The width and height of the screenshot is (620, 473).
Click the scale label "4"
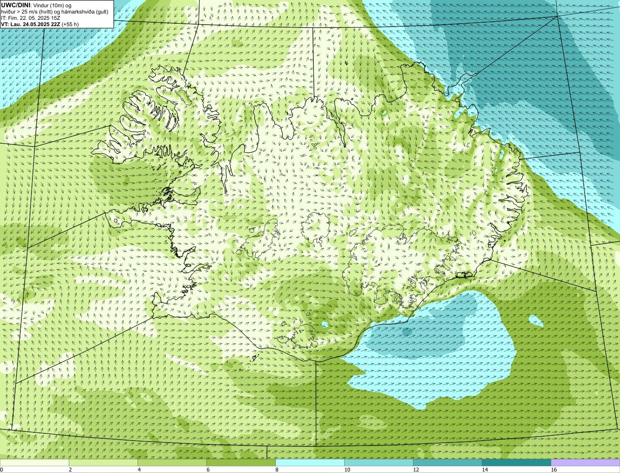[x=139, y=470]
